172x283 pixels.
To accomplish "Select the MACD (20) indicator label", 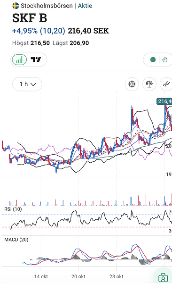I will (16, 240).
